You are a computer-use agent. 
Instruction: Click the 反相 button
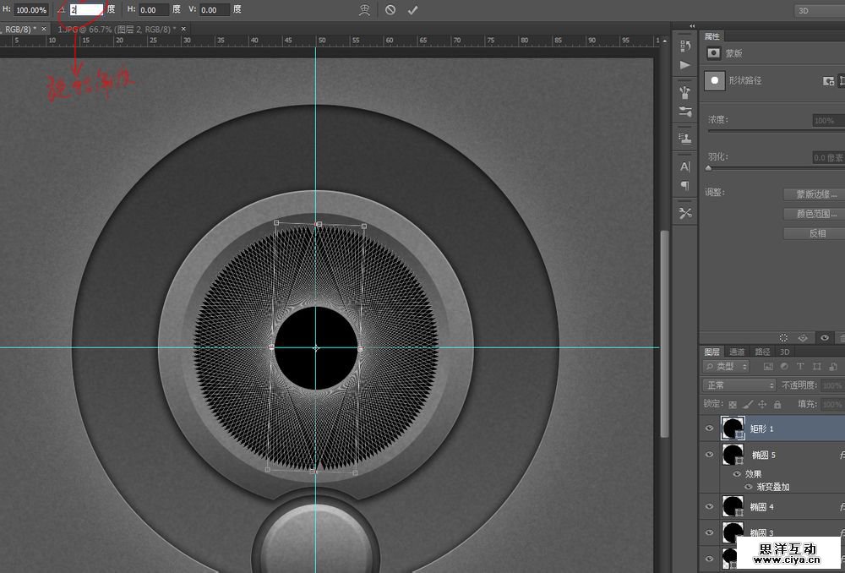[x=815, y=233]
